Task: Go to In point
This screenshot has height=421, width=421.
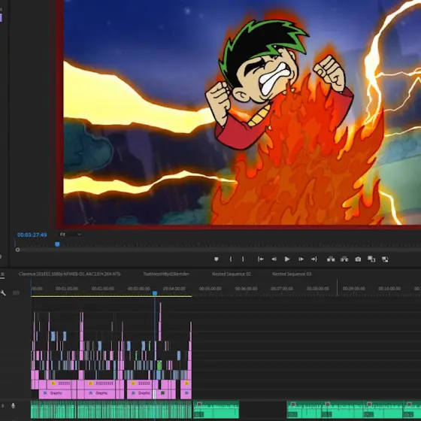Action: 260,259
